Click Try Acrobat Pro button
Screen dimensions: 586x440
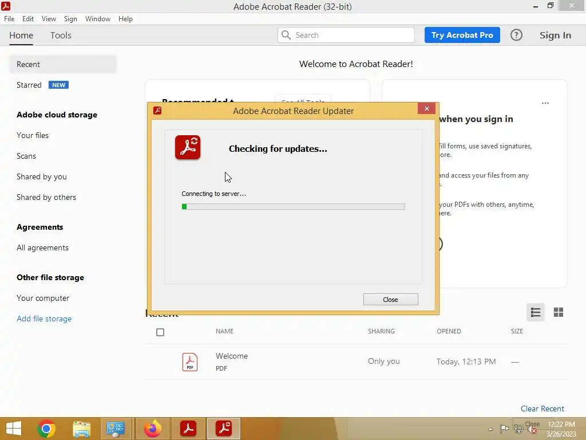click(x=462, y=35)
